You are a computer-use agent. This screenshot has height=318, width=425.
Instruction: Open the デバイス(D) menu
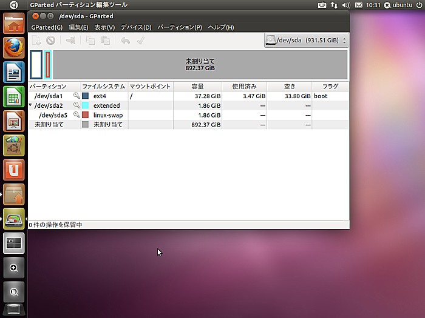coord(136,27)
